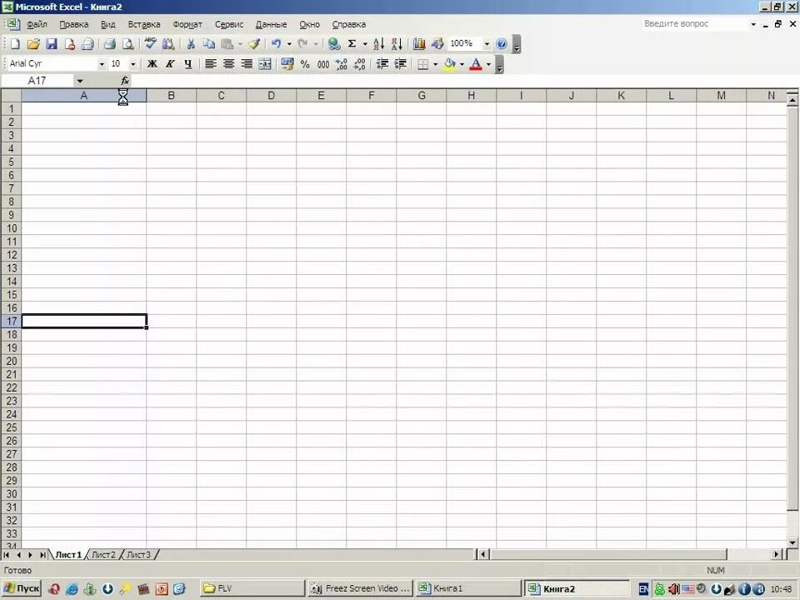Apply red font color A
This screenshot has height=600, width=800.
point(476,64)
